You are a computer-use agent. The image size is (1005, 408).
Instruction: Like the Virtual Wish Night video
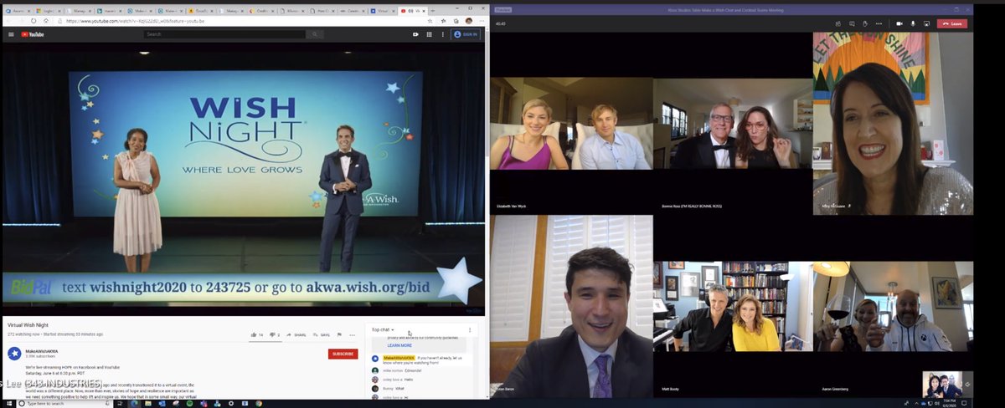(x=257, y=334)
